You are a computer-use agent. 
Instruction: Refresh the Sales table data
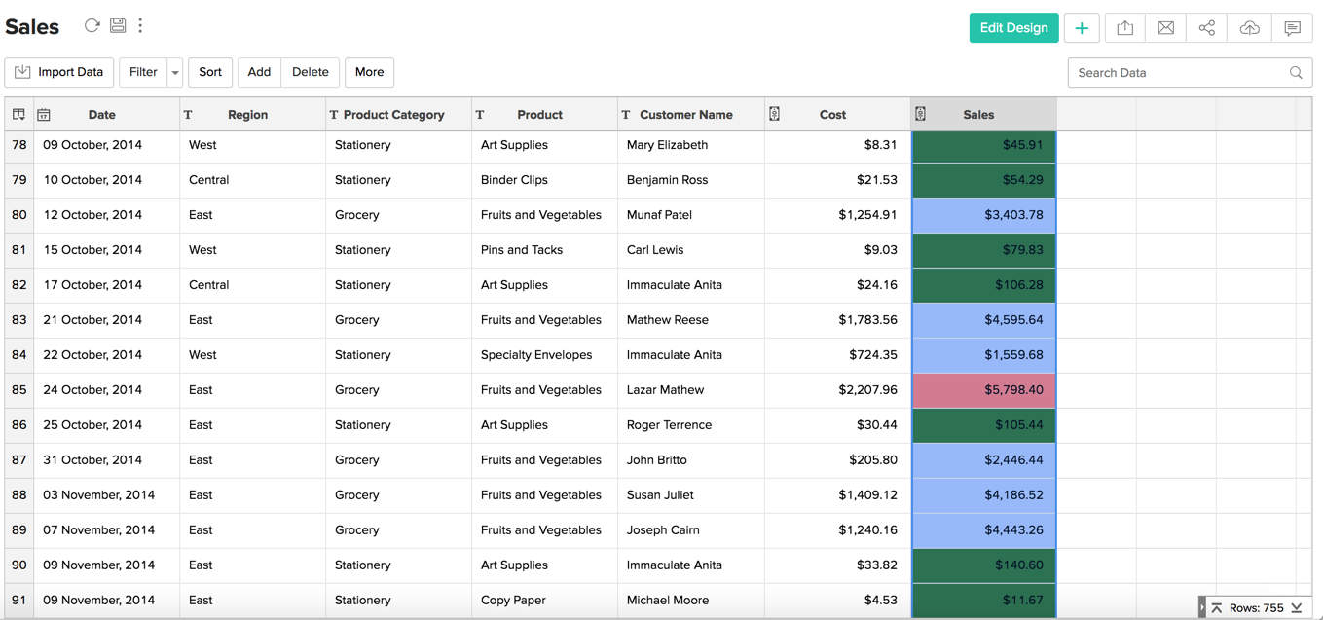tap(92, 25)
